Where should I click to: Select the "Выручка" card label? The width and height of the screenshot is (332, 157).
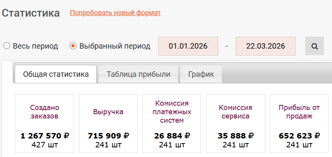(108, 112)
